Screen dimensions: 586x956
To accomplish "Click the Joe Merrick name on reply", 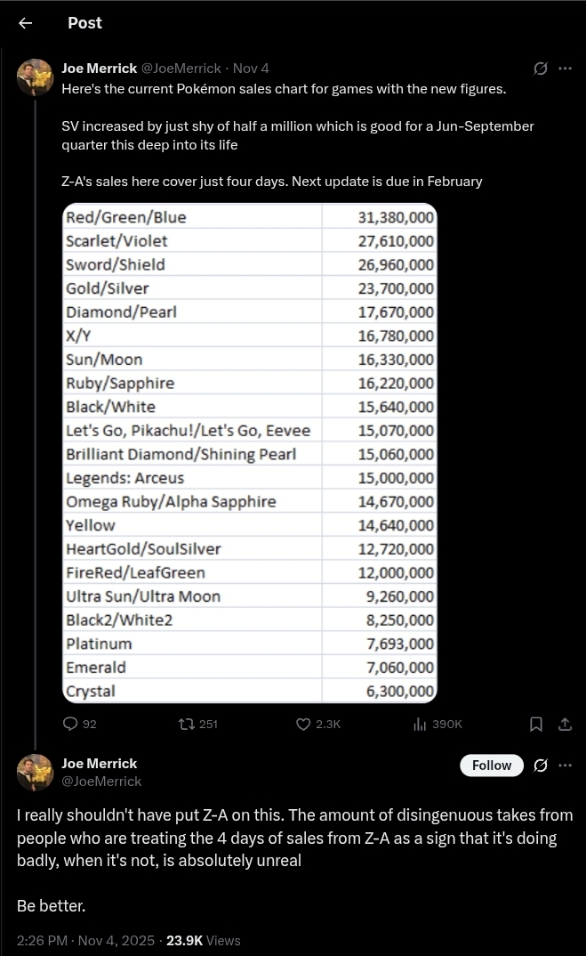I will pyautogui.click(x=99, y=764).
